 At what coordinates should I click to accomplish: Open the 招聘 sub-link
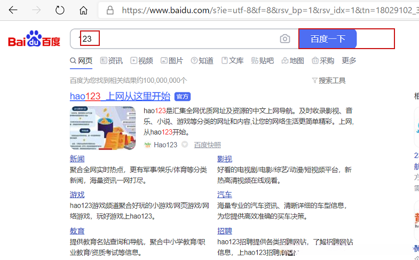(225, 231)
